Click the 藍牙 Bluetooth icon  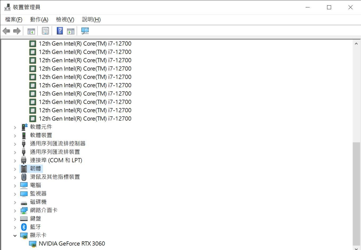(24, 227)
